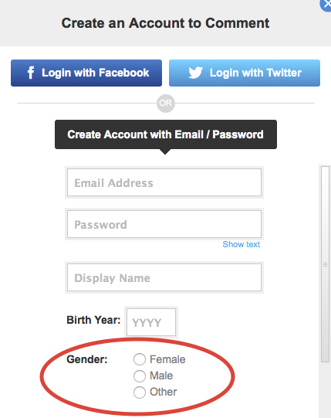Choose the Login with Twitter button text
The height and width of the screenshot is (418, 331).
[x=255, y=73]
